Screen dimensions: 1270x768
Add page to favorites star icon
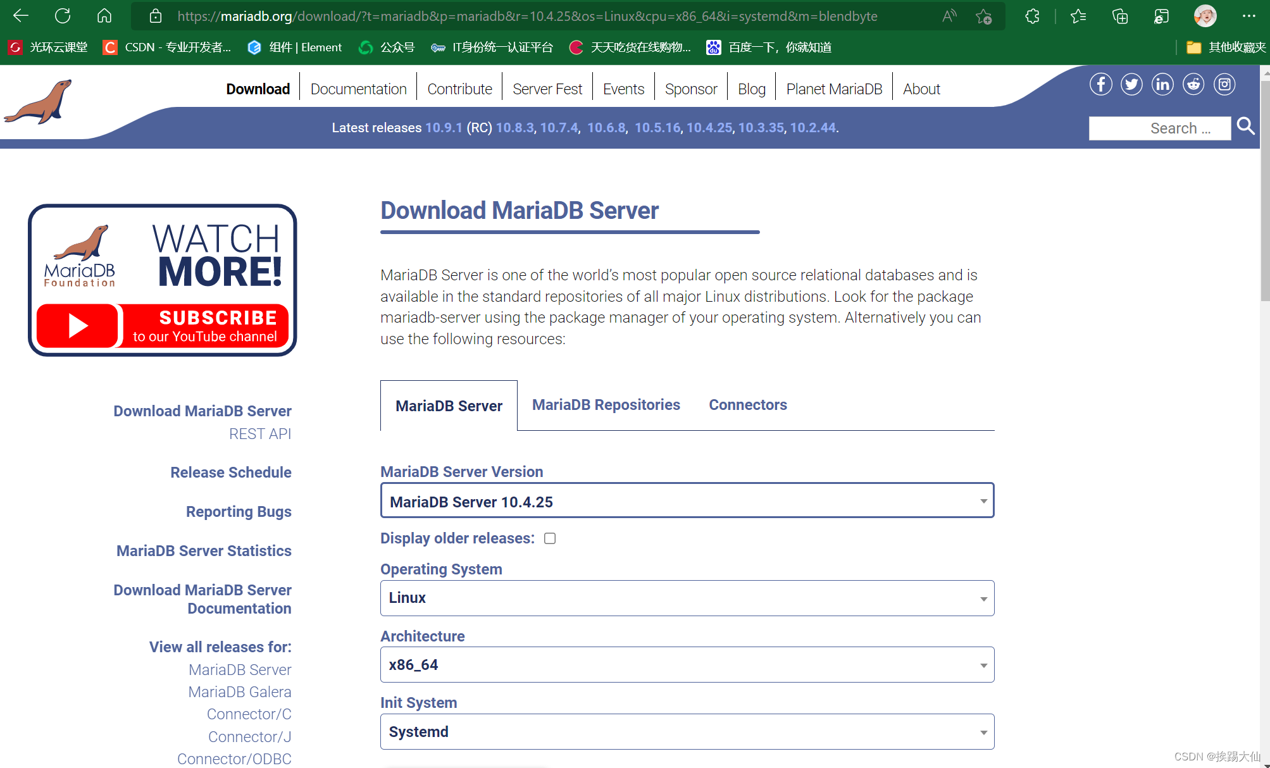point(983,16)
